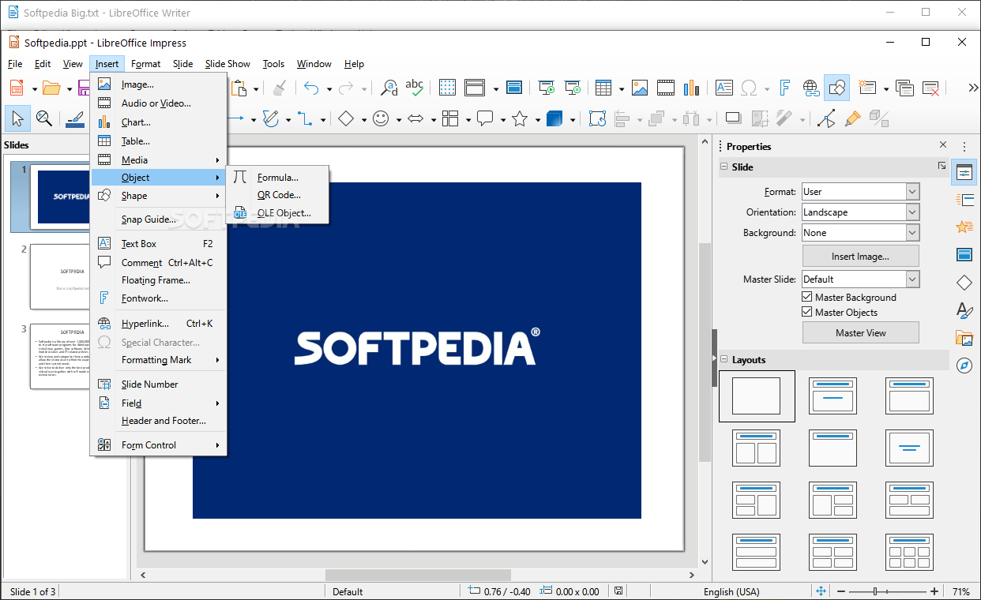981x600 pixels.
Task: Uncheck the Master Background checkbox
Action: (x=807, y=298)
